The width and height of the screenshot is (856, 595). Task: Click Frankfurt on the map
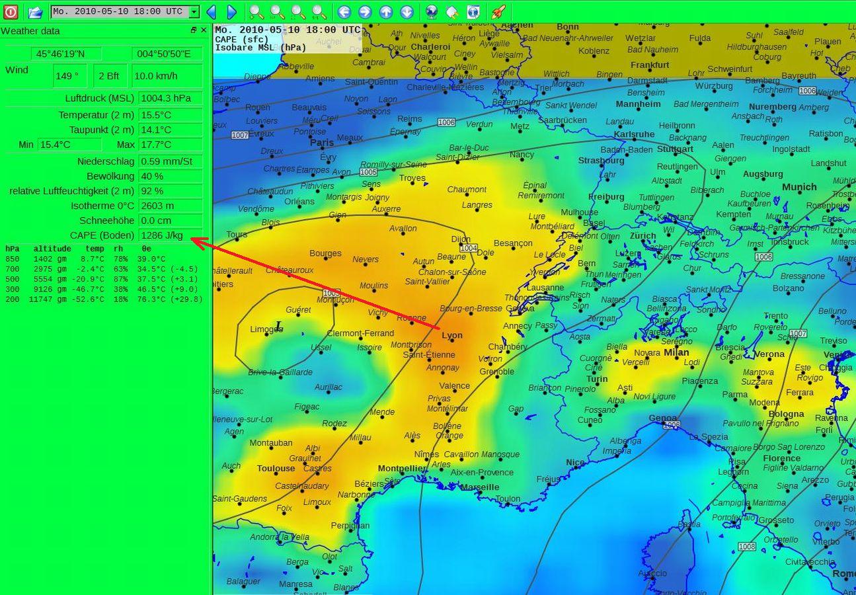(650, 65)
